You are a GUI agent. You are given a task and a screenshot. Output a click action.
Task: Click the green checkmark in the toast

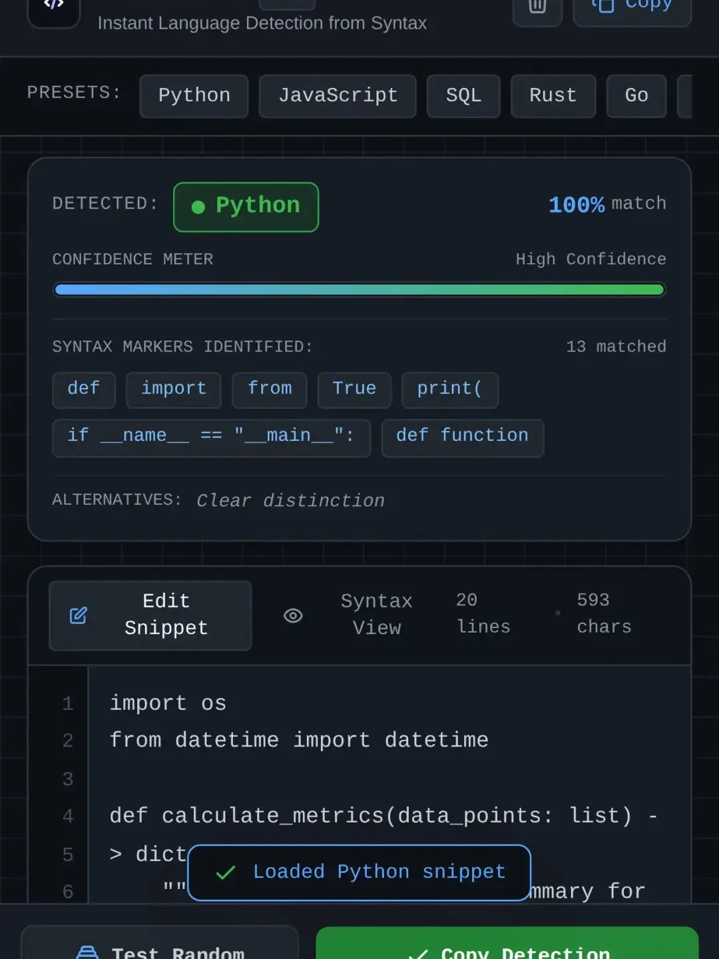point(226,872)
